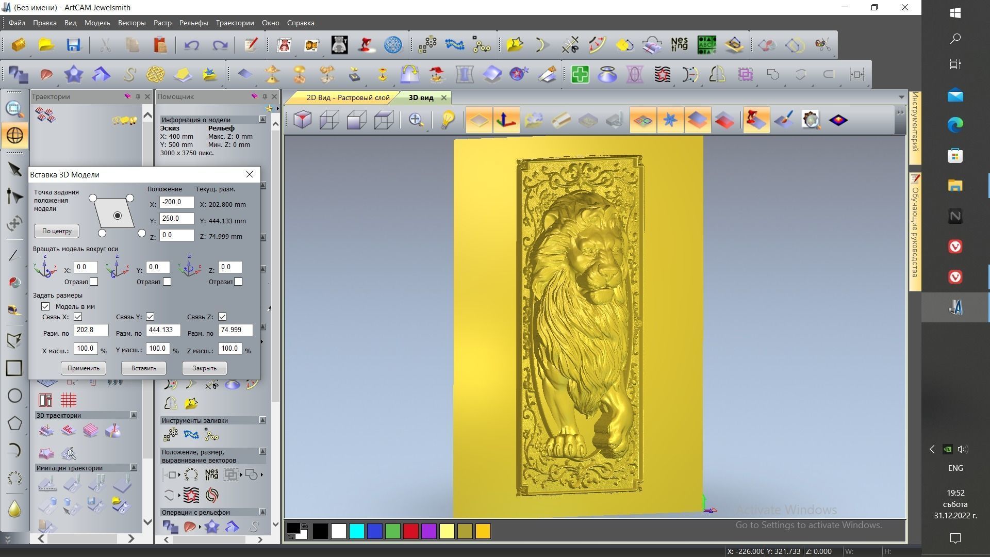Uncheck the Связь X checkbox
Viewport: 990px width, 557px height.
coord(78,317)
